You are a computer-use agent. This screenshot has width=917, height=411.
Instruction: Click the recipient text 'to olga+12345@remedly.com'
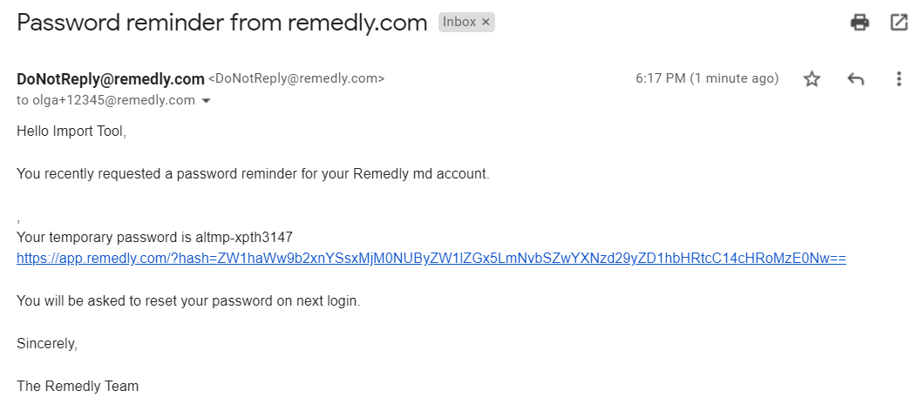(105, 100)
